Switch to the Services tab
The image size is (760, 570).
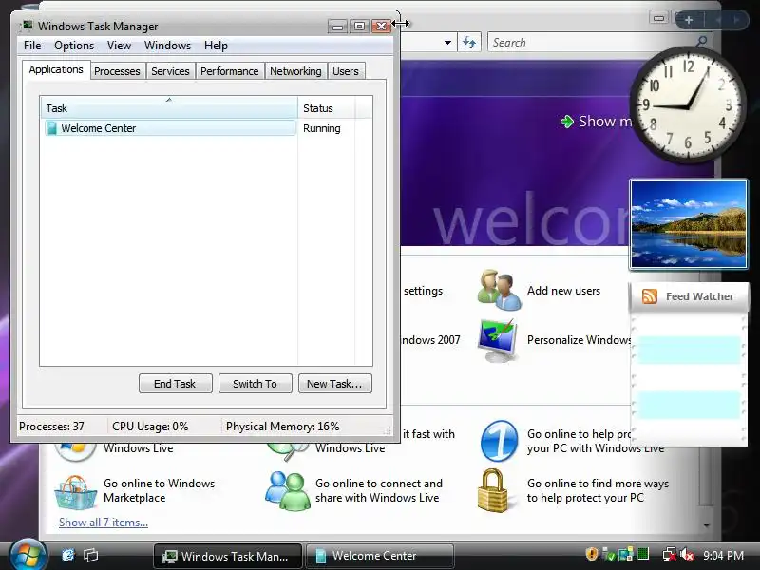[x=170, y=71]
